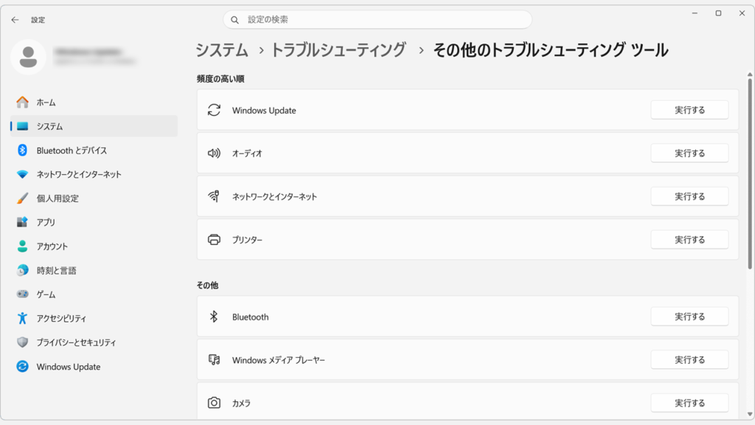The image size is (755, 425).
Task: Click the アクセシビリティ icon in the sidebar
Action: coord(23,318)
